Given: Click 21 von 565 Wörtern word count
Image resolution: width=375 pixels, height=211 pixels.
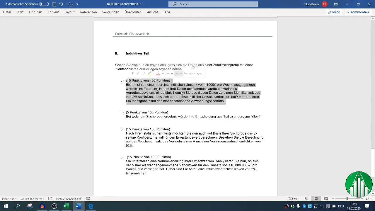Looking at the screenshot, I should click(x=33, y=198).
